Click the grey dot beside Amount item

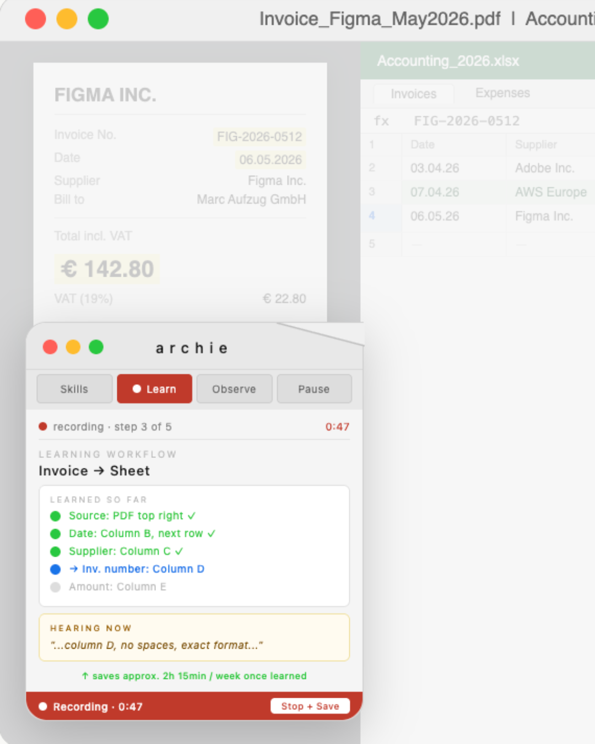click(55, 587)
